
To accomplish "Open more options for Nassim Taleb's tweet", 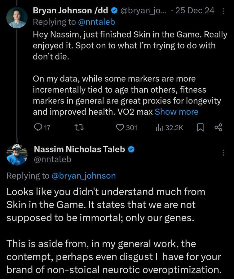I will coord(223,153).
